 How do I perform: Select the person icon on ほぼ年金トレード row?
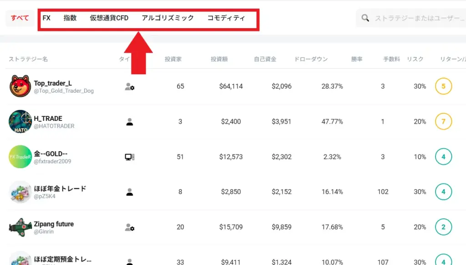(x=130, y=191)
